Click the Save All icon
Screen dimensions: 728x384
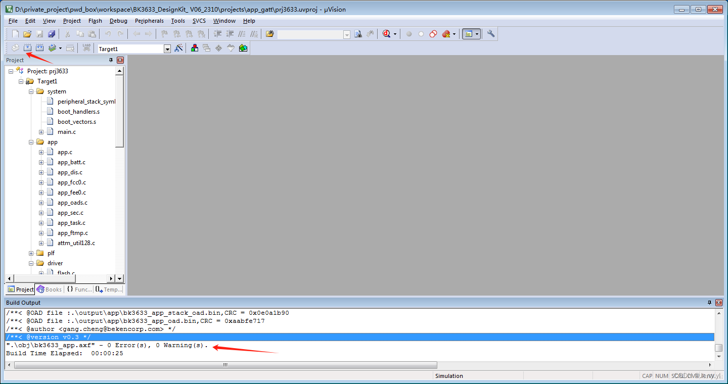pyautogui.click(x=52, y=34)
